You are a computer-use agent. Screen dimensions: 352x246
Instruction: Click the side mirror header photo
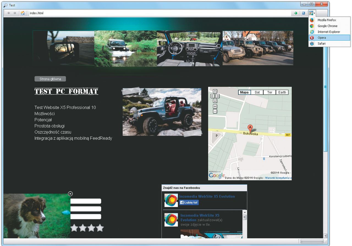(64, 48)
